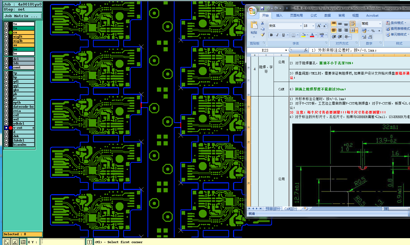Open the 插入 ribbon tab
410x245 pixels.
tap(279, 16)
